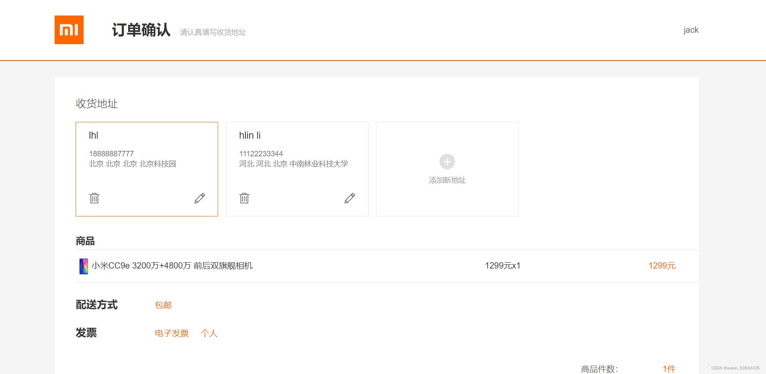766x374 pixels.
Task: Delete the lhl address with trash icon
Action: click(95, 198)
